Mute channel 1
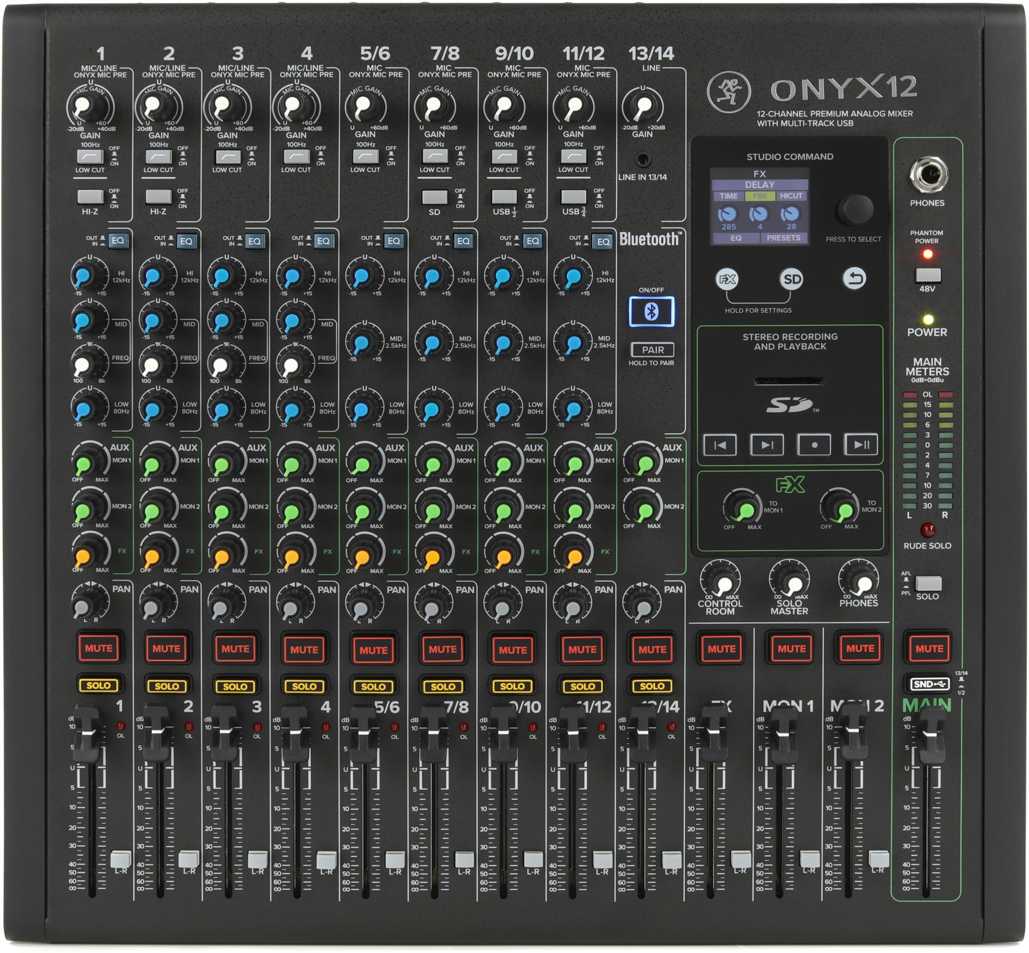This screenshot has width=1029, height=953. click(x=98, y=648)
